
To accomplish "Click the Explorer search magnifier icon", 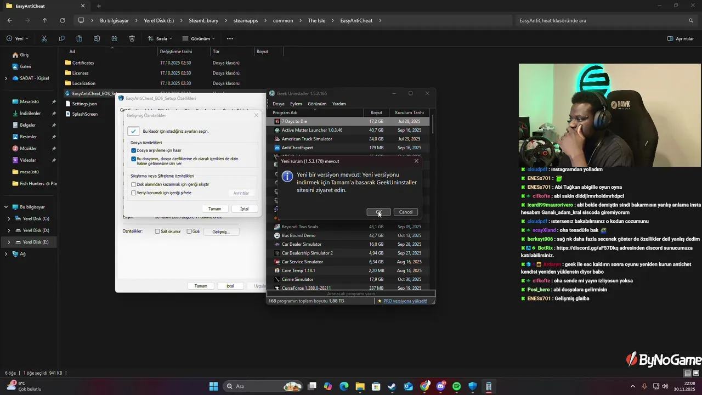I will 691,20.
